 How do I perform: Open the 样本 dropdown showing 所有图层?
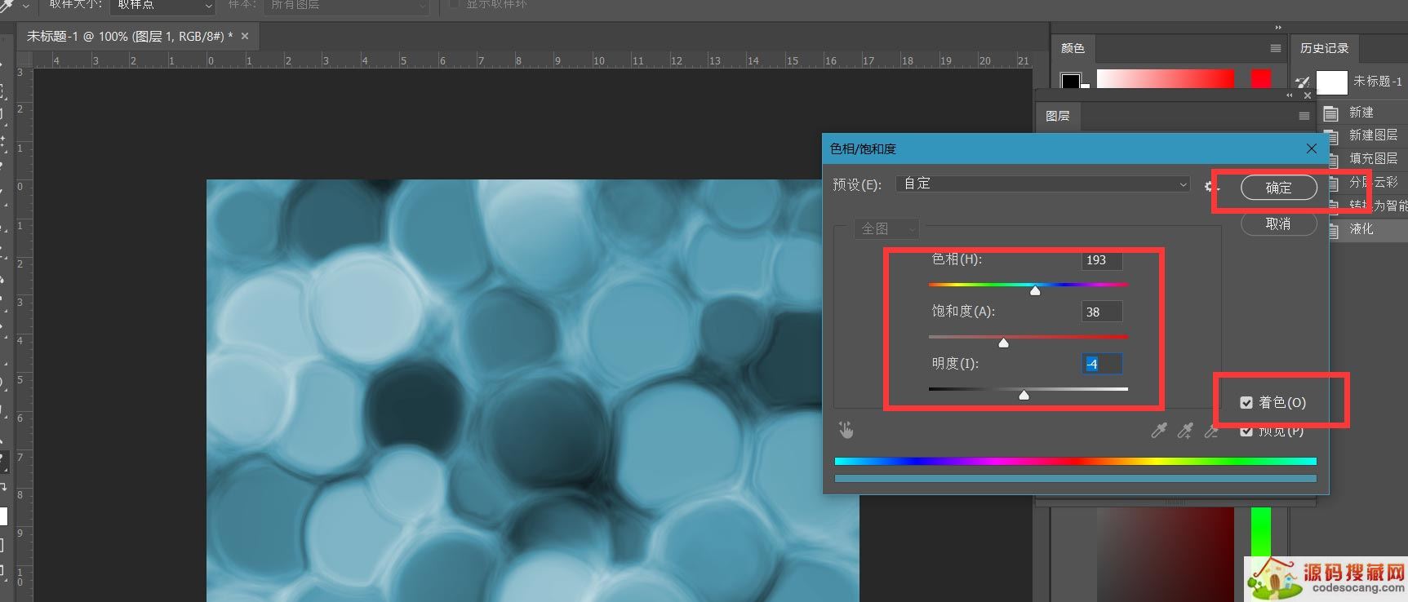pos(346,5)
